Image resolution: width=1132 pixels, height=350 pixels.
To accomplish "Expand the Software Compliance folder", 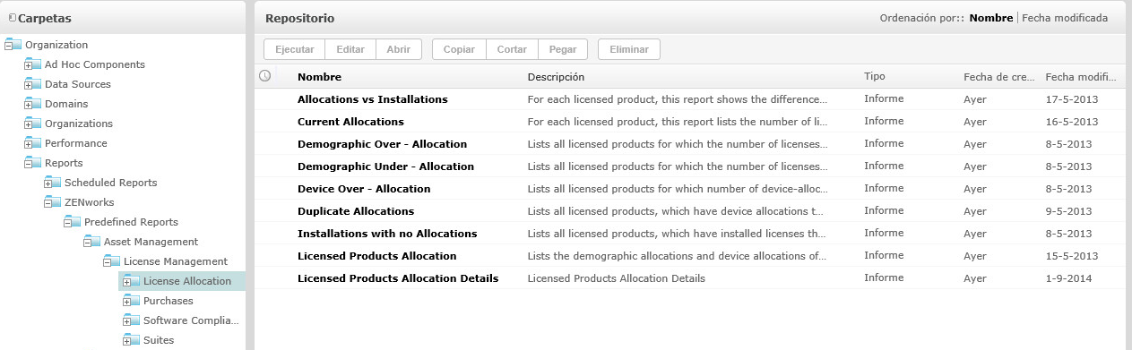I will [x=126, y=321].
